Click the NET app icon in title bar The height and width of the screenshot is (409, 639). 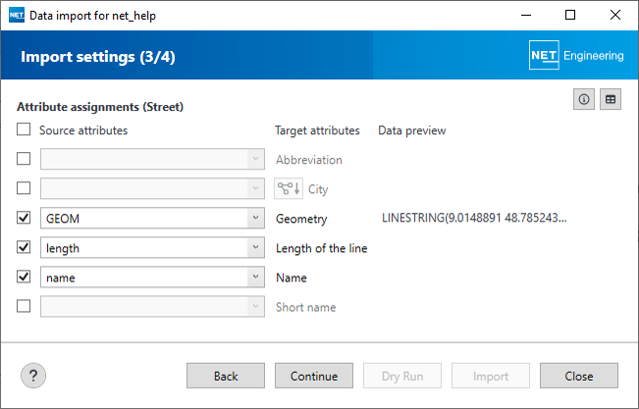(x=16, y=16)
